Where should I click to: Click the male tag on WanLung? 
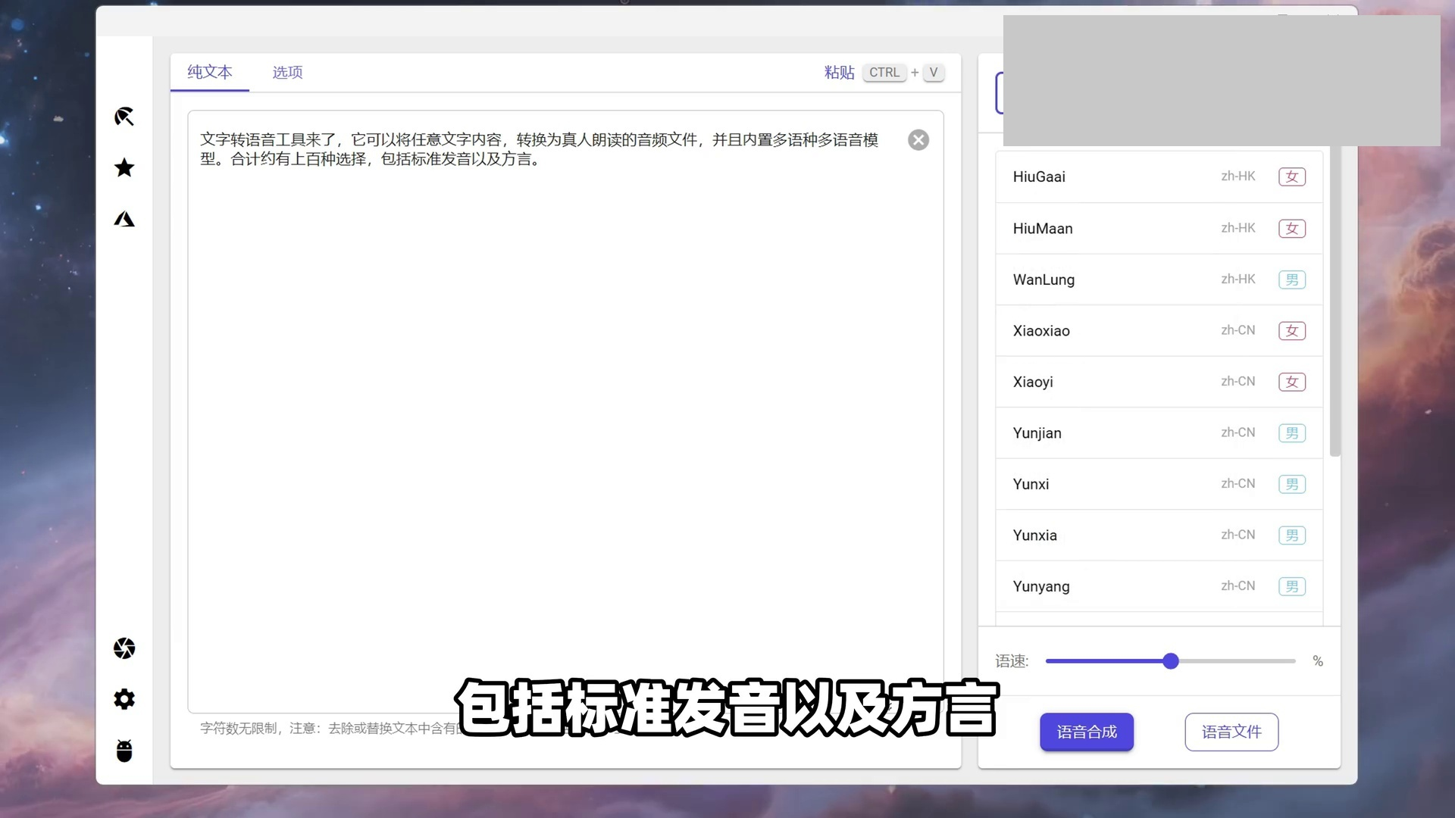click(1291, 279)
